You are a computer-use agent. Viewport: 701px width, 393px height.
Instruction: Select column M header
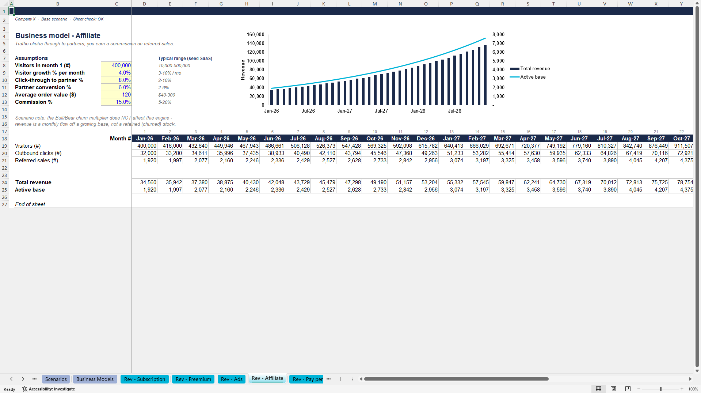[x=374, y=4]
